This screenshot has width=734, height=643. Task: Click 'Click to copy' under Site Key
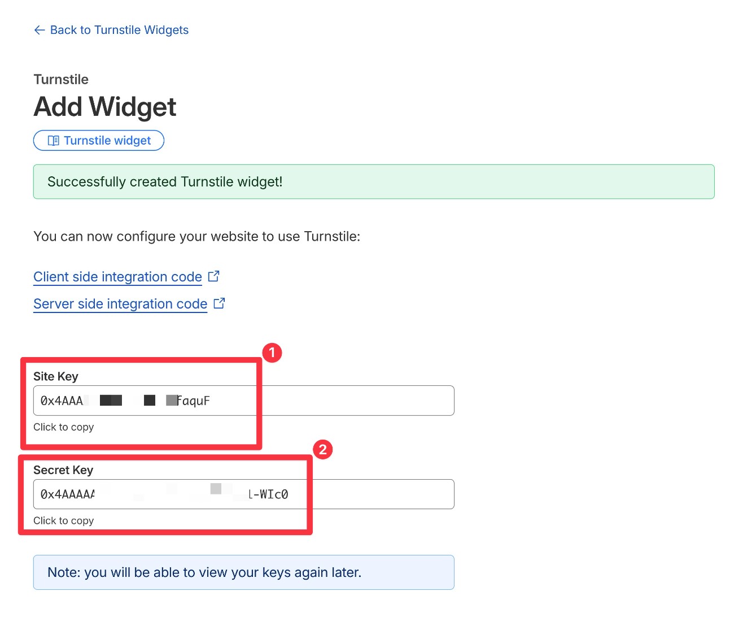[64, 427]
